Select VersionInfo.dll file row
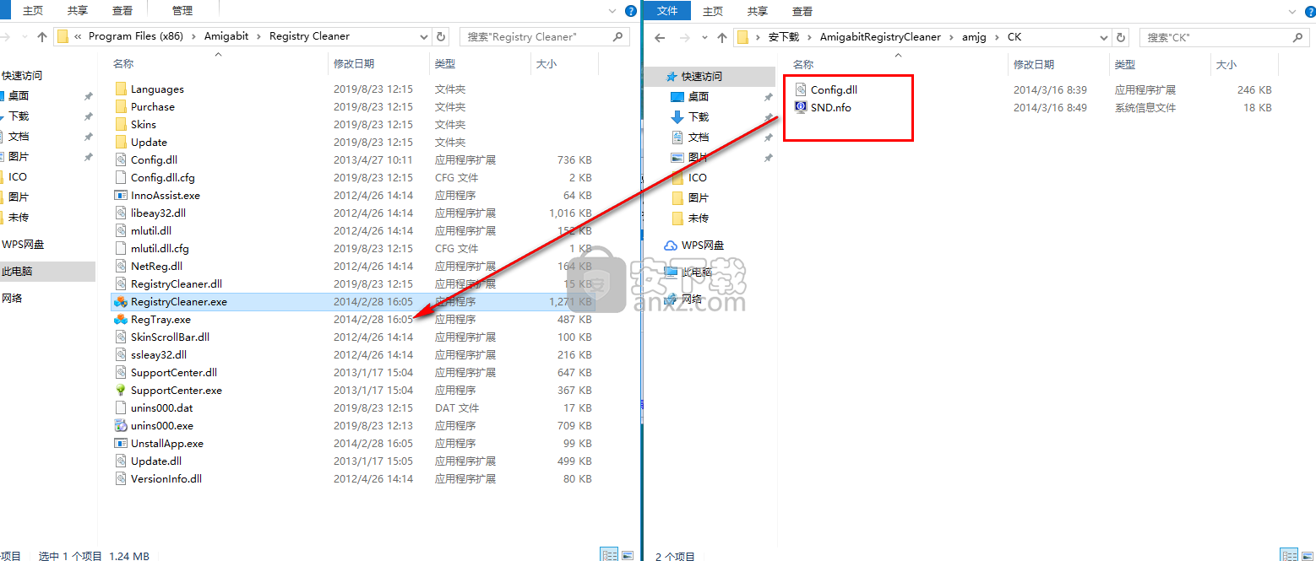 (353, 478)
